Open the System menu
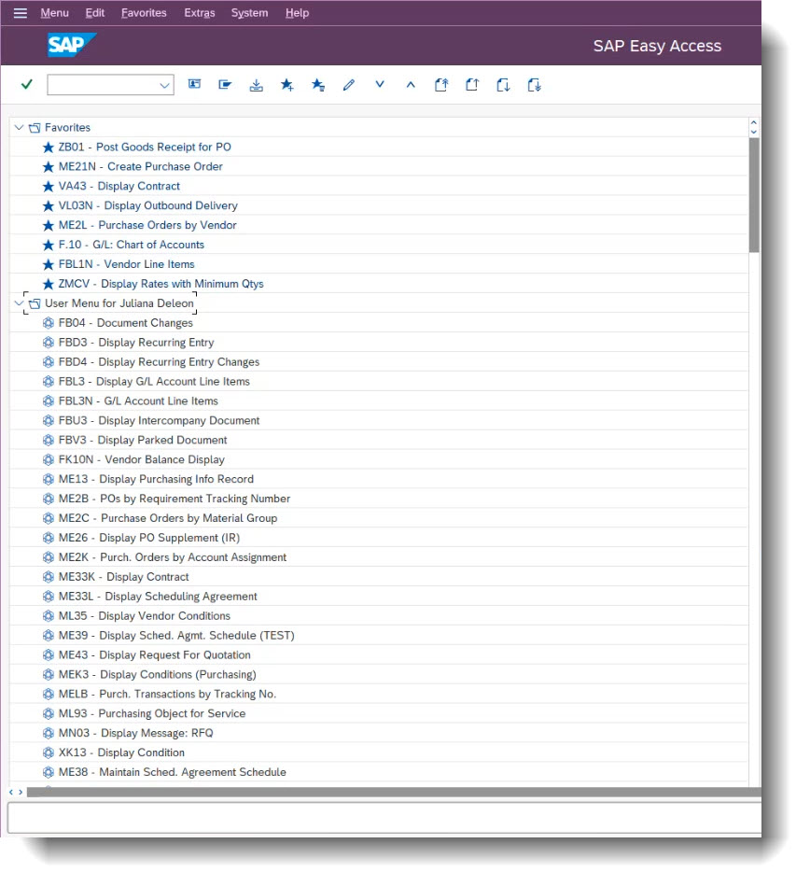This screenshot has height=886, width=810. click(250, 12)
